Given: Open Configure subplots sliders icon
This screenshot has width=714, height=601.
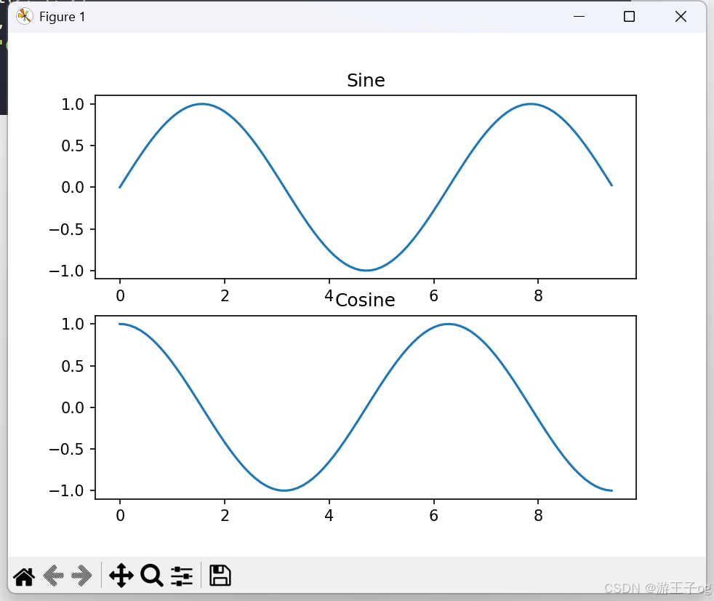Looking at the screenshot, I should [182, 576].
